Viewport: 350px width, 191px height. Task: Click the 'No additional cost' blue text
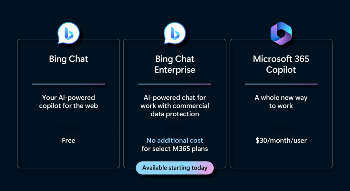[175, 140]
